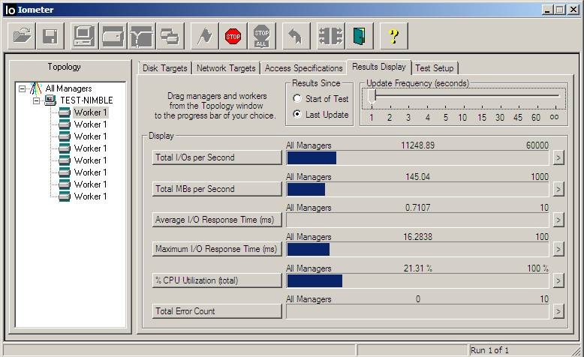Switch to the Access Specifications tab

tap(303, 68)
